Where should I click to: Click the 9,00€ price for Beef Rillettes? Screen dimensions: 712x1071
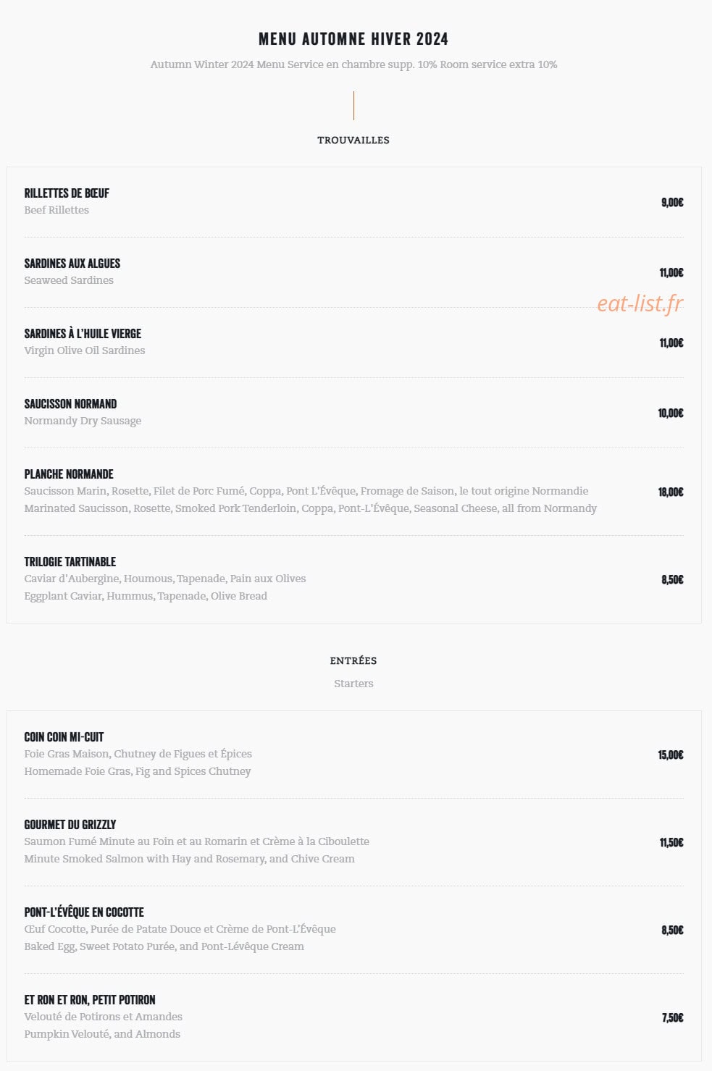[x=672, y=202]
